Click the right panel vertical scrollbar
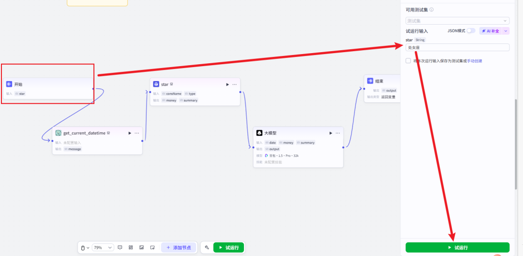Viewport: 523px width, 256px height. [x=517, y=143]
